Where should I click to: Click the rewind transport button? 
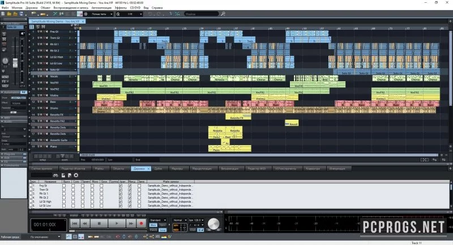pyautogui.click(x=85, y=224)
